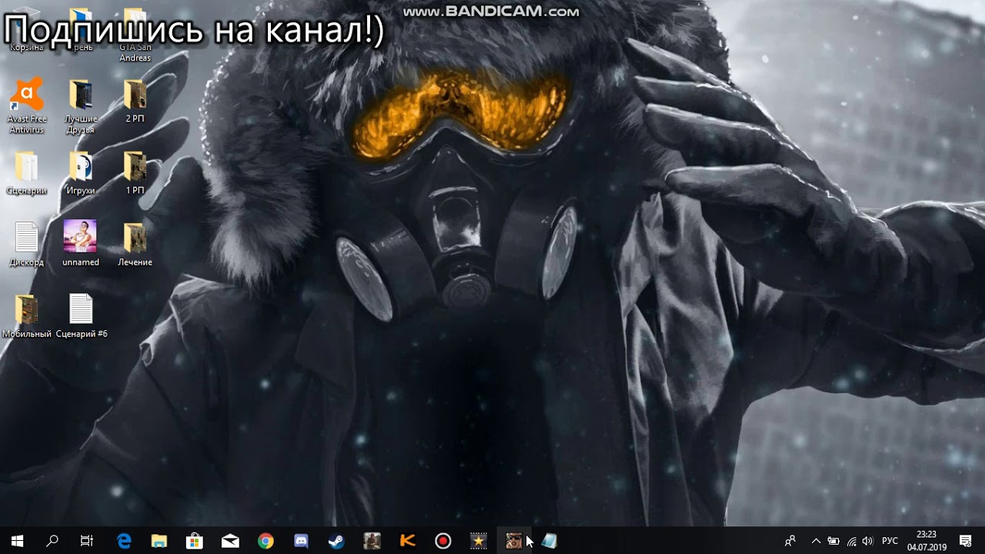Screen dimensions: 985x554
Task: Open Steam from the taskbar
Action: pyautogui.click(x=336, y=541)
